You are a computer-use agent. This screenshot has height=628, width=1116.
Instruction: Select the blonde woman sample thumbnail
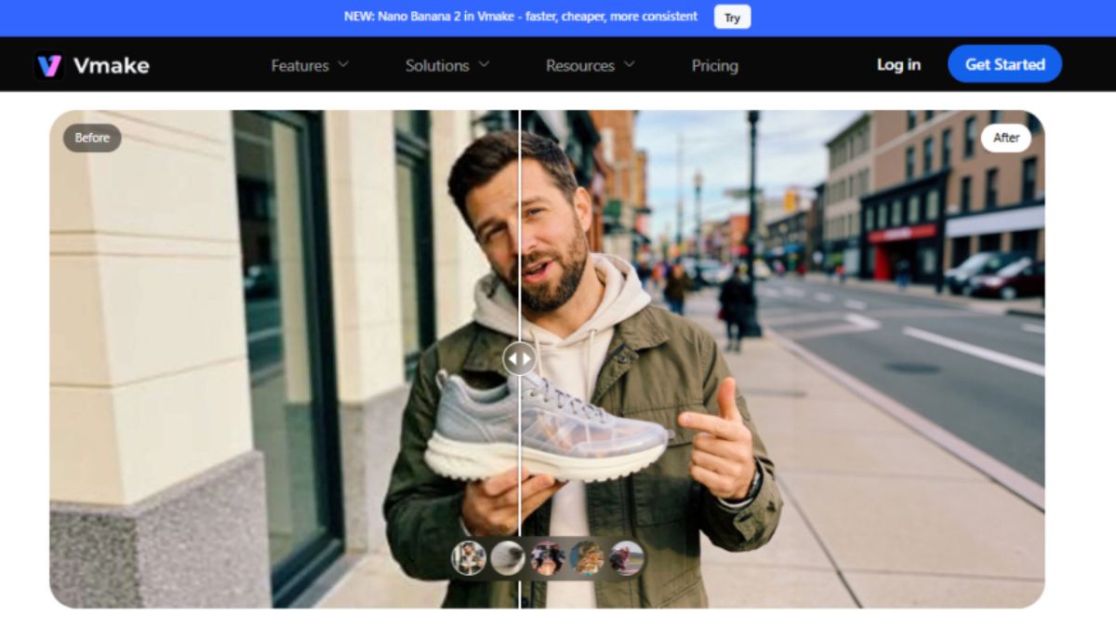tap(587, 558)
